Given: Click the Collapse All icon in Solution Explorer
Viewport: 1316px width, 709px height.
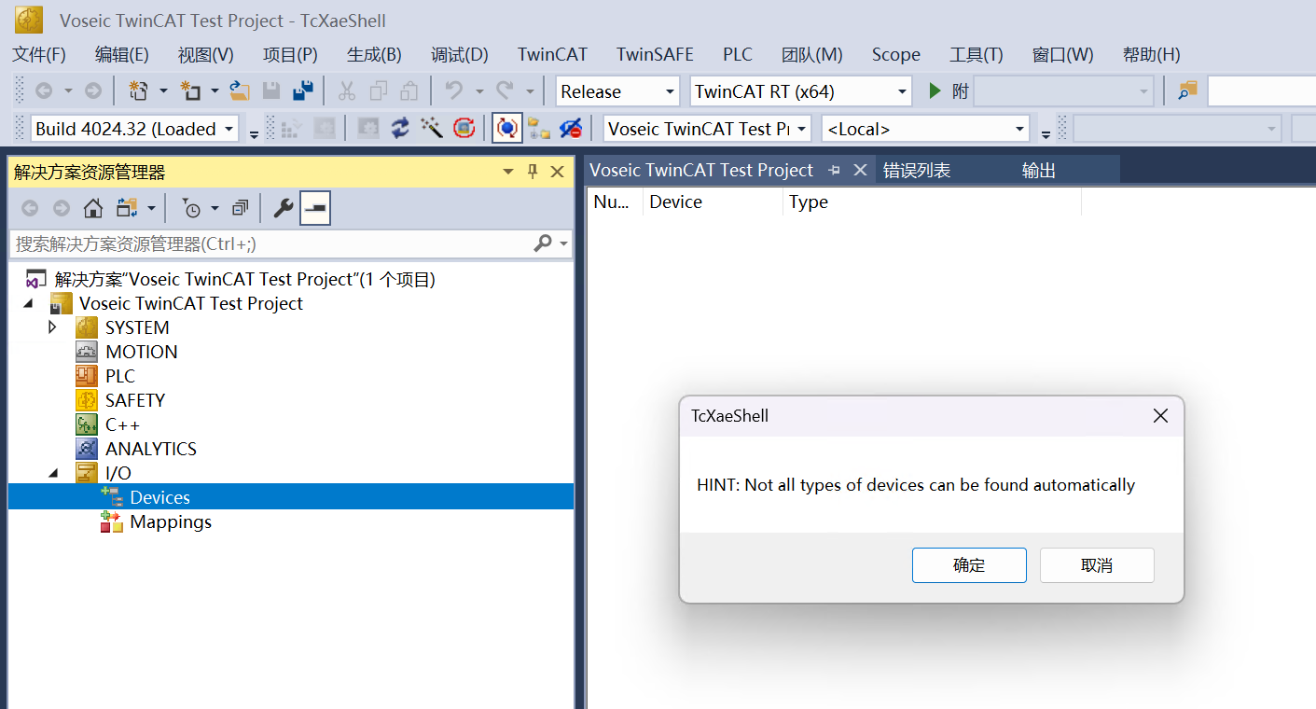Looking at the screenshot, I should pyautogui.click(x=241, y=208).
